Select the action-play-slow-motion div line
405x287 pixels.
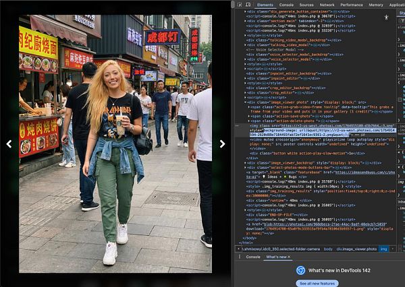click(x=307, y=154)
